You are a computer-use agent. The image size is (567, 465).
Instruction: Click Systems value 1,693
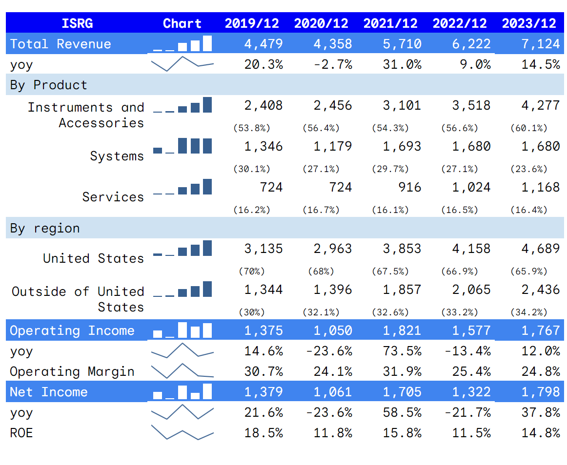coord(402,146)
